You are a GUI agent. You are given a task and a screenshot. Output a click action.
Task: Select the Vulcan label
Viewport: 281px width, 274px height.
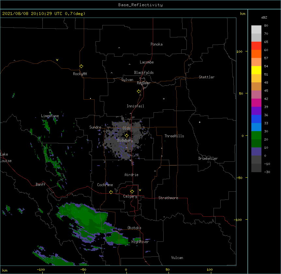[177, 258]
